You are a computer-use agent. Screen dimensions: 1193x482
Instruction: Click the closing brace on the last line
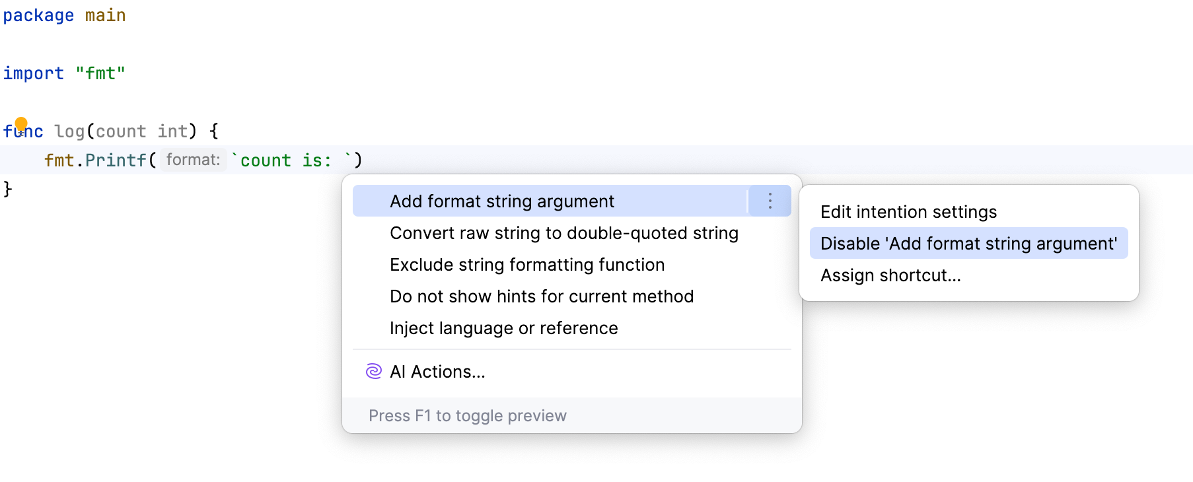click(7, 188)
